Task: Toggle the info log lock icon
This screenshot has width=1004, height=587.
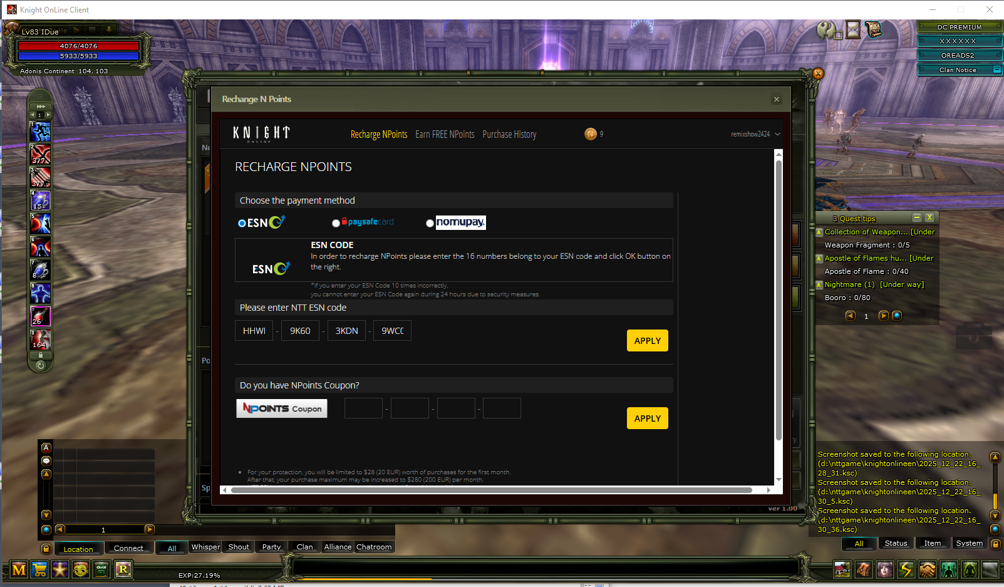Action: click(995, 544)
